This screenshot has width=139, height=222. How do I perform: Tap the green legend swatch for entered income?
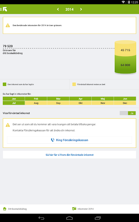[x=5, y=84]
